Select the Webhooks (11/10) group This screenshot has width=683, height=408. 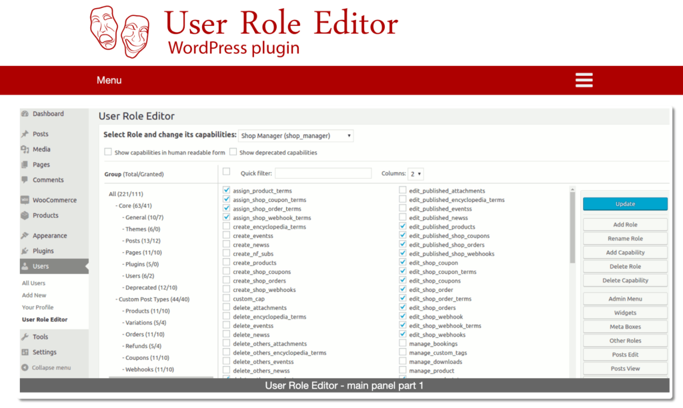click(x=149, y=369)
